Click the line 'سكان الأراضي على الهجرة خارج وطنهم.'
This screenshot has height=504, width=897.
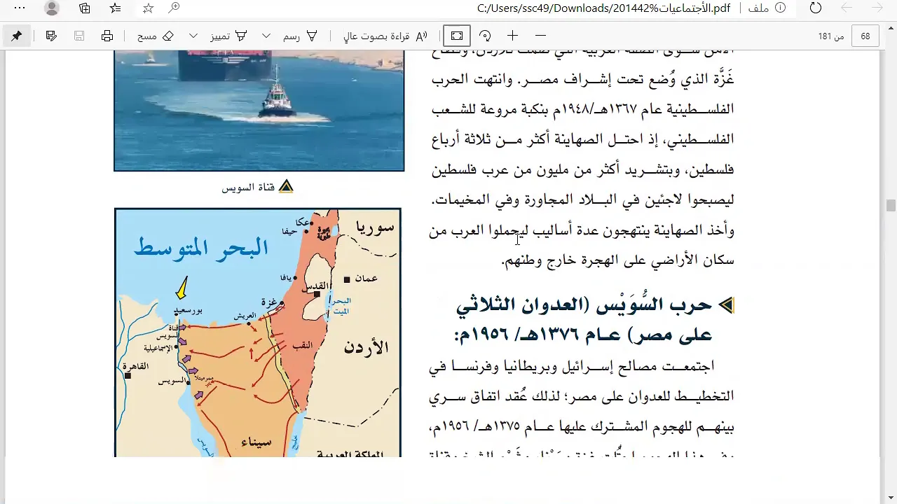(x=618, y=260)
